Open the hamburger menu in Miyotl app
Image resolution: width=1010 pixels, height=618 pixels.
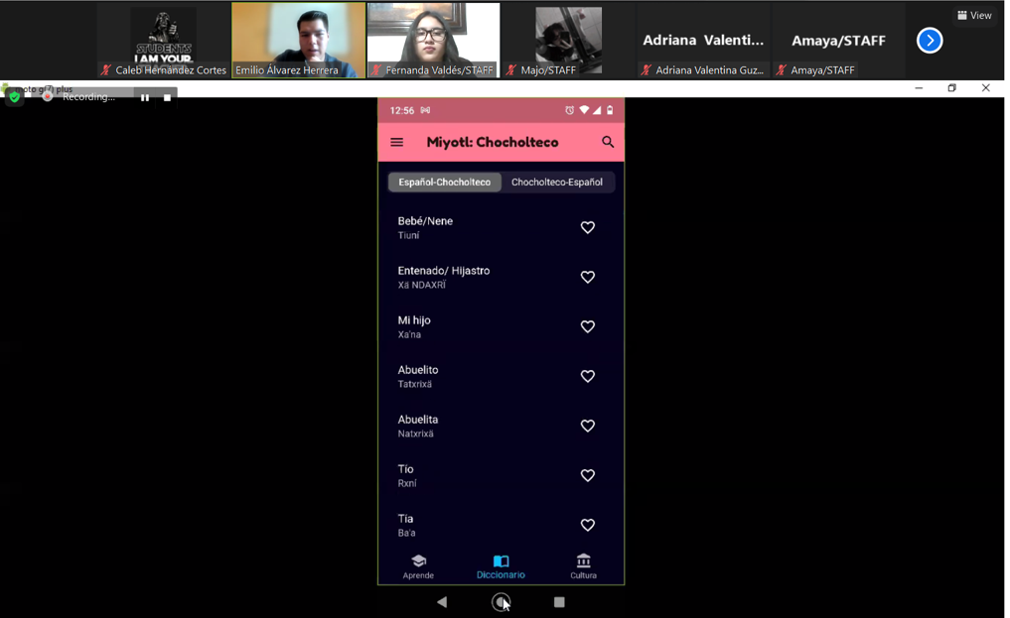pos(397,143)
